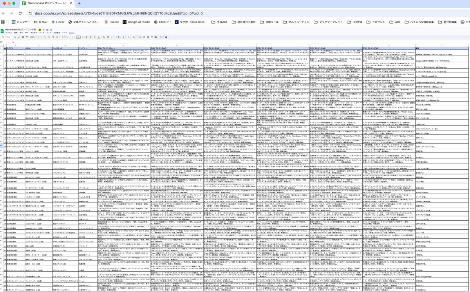Select the プロンプトテンプレート header cell

point(123,48)
